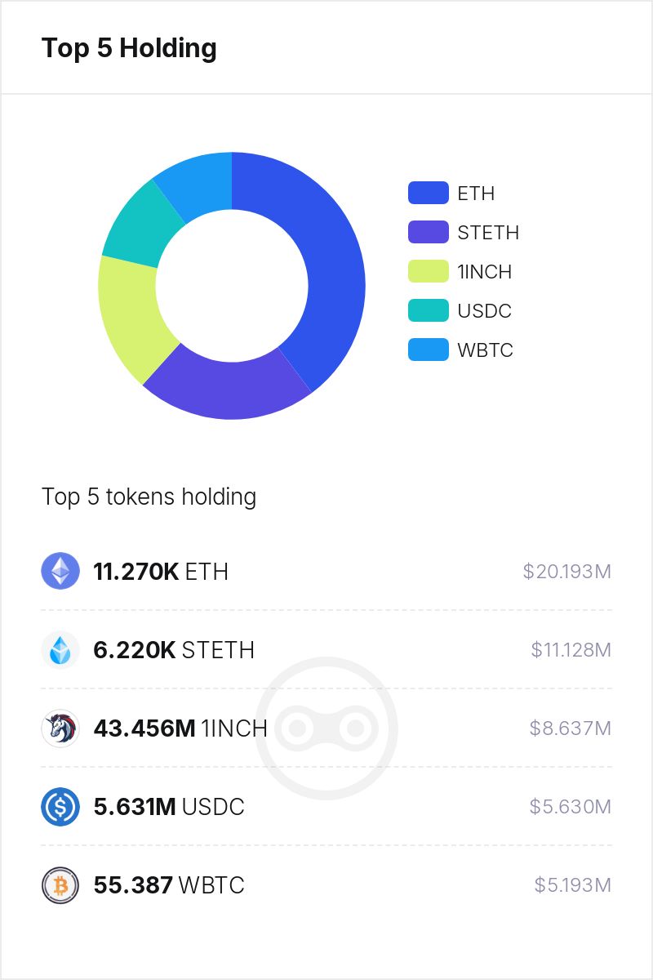
Task: Click the $5.193M WBTC value
Action: coord(572,885)
